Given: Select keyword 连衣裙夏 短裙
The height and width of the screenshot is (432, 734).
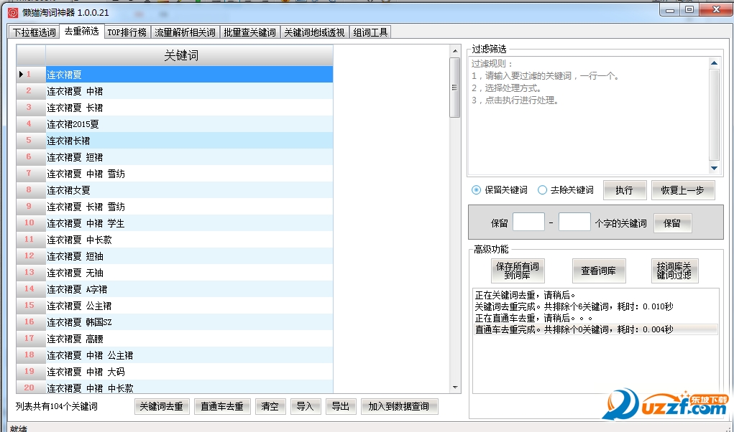Looking at the screenshot, I should 189,157.
